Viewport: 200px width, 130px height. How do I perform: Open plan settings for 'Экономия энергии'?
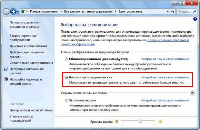point(165,100)
